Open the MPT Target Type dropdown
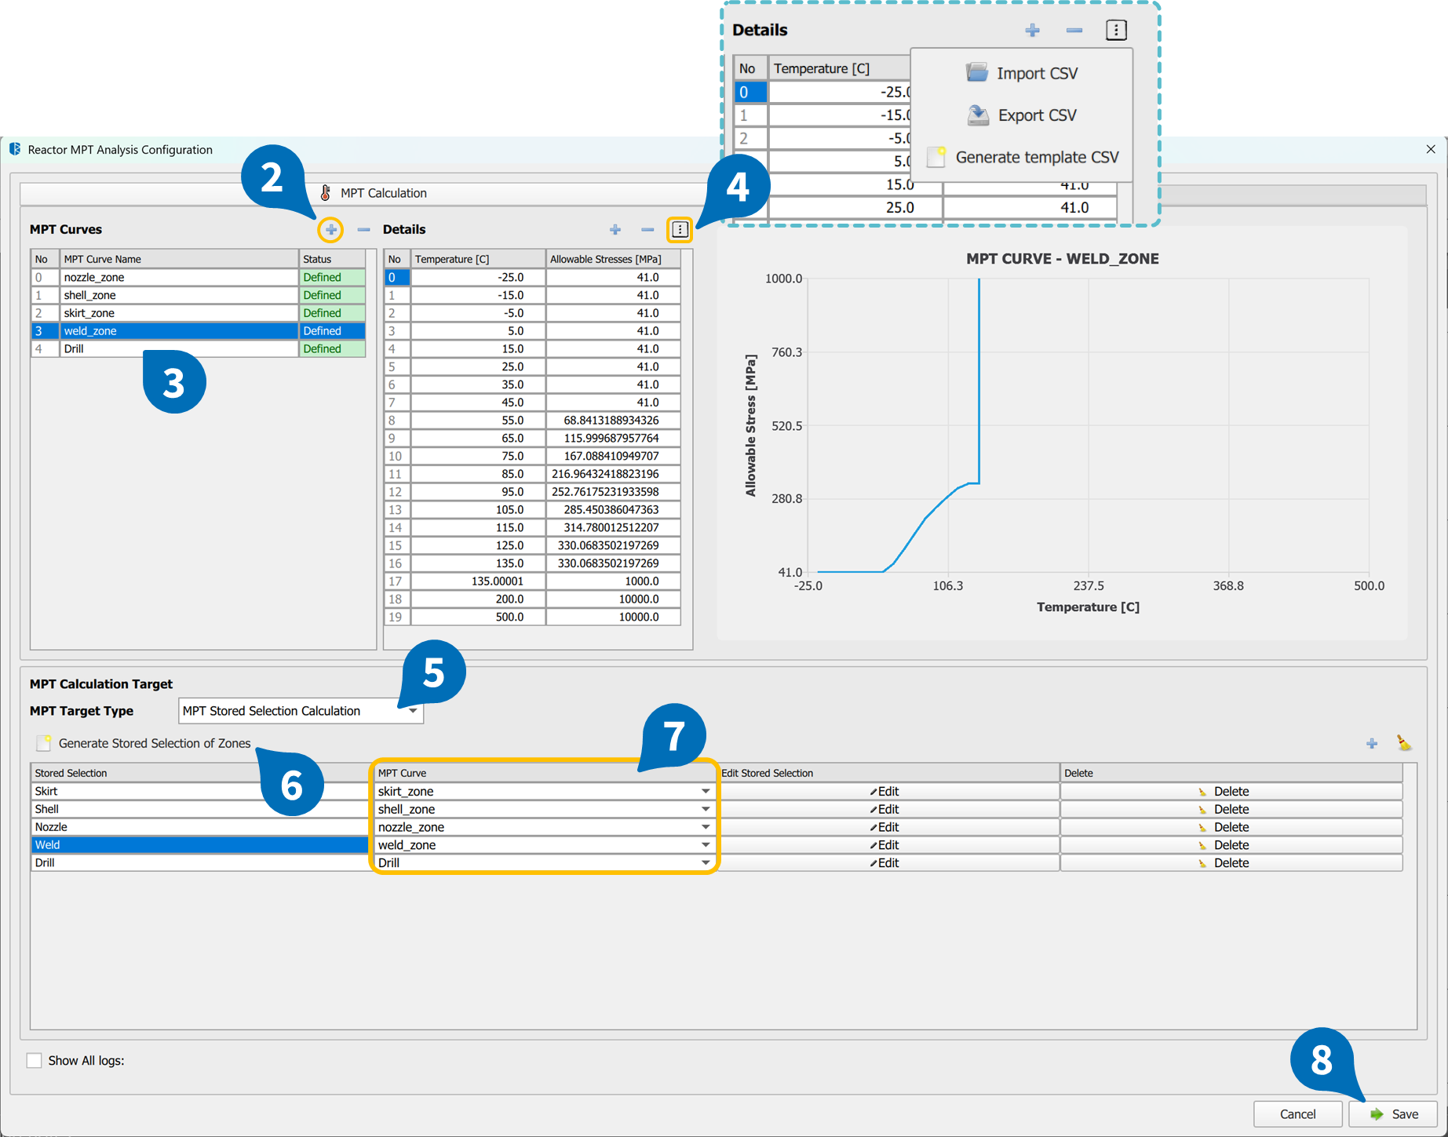Screen dimensions: 1448x1137 tap(301, 711)
